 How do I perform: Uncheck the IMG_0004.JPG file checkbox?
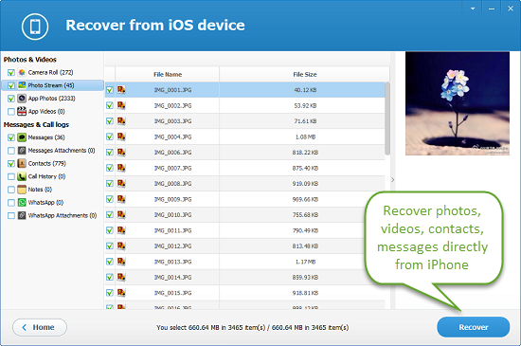point(110,137)
